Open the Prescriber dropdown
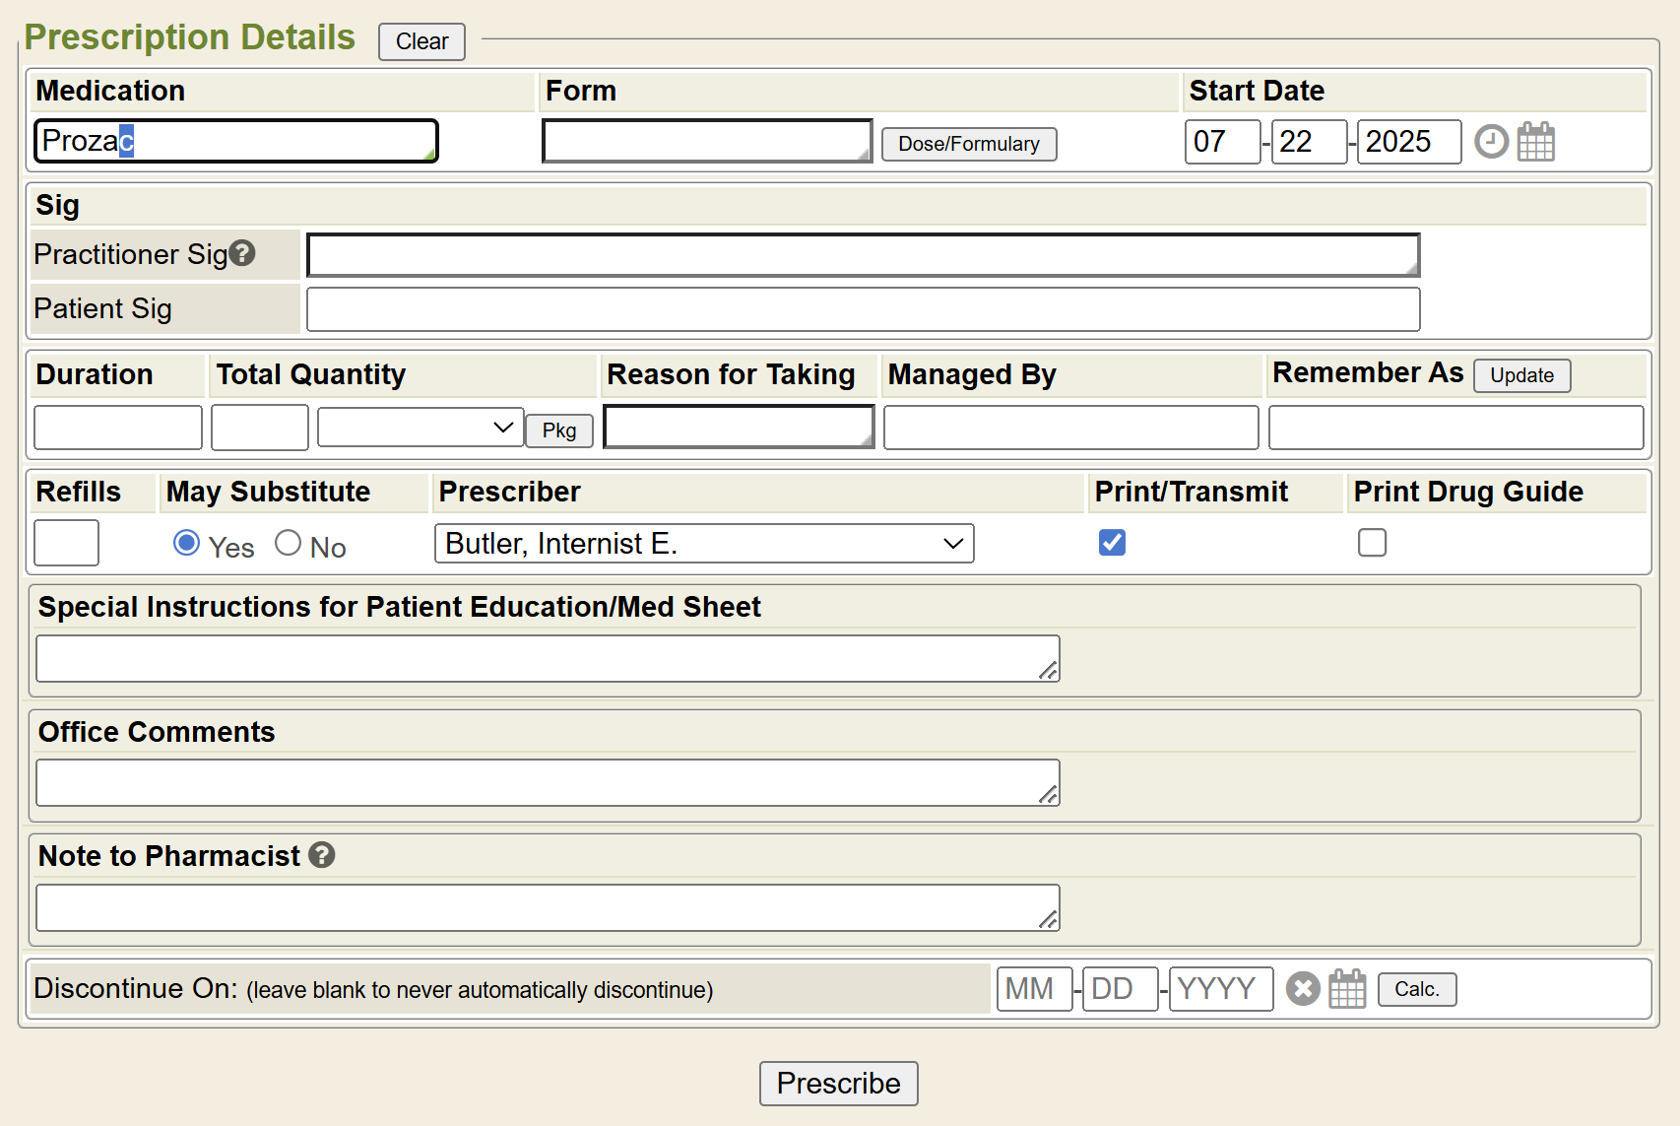Image resolution: width=1680 pixels, height=1126 pixels. (x=703, y=544)
